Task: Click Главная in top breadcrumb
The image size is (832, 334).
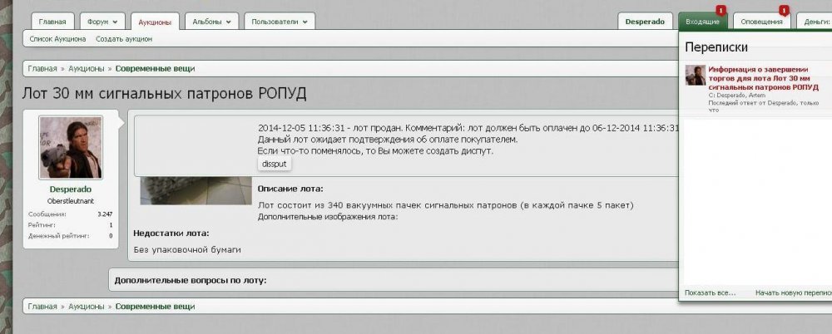Action: point(42,68)
